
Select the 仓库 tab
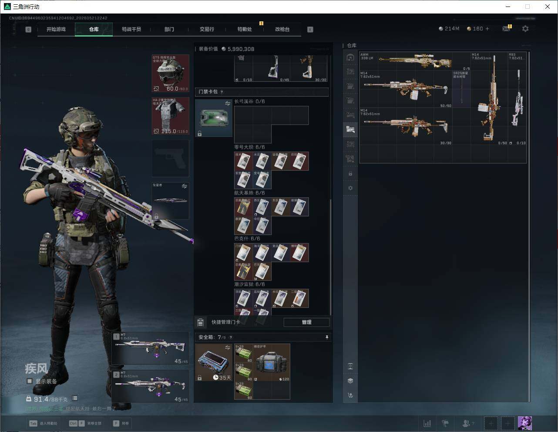pyautogui.click(x=94, y=29)
